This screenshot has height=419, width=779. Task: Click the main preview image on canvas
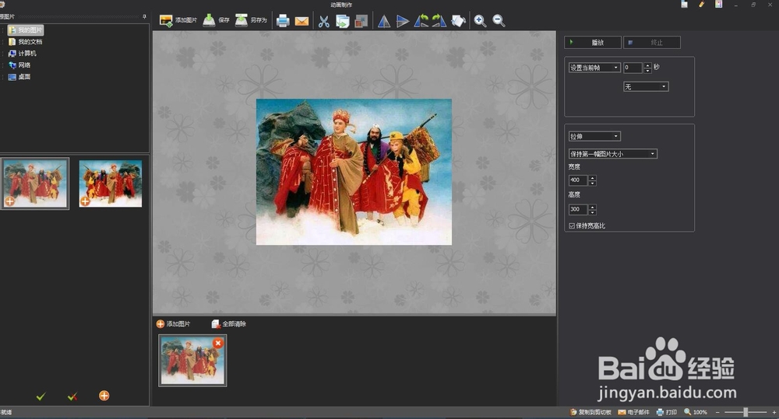click(x=354, y=172)
